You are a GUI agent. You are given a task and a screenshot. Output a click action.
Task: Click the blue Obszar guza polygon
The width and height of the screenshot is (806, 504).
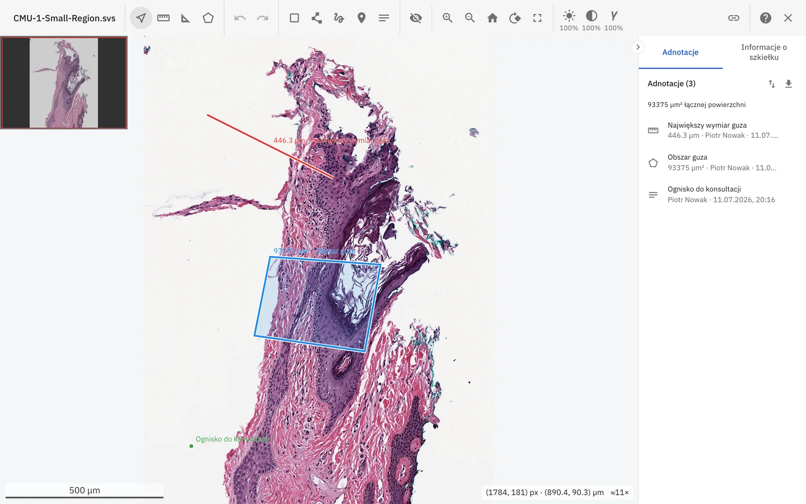(317, 304)
